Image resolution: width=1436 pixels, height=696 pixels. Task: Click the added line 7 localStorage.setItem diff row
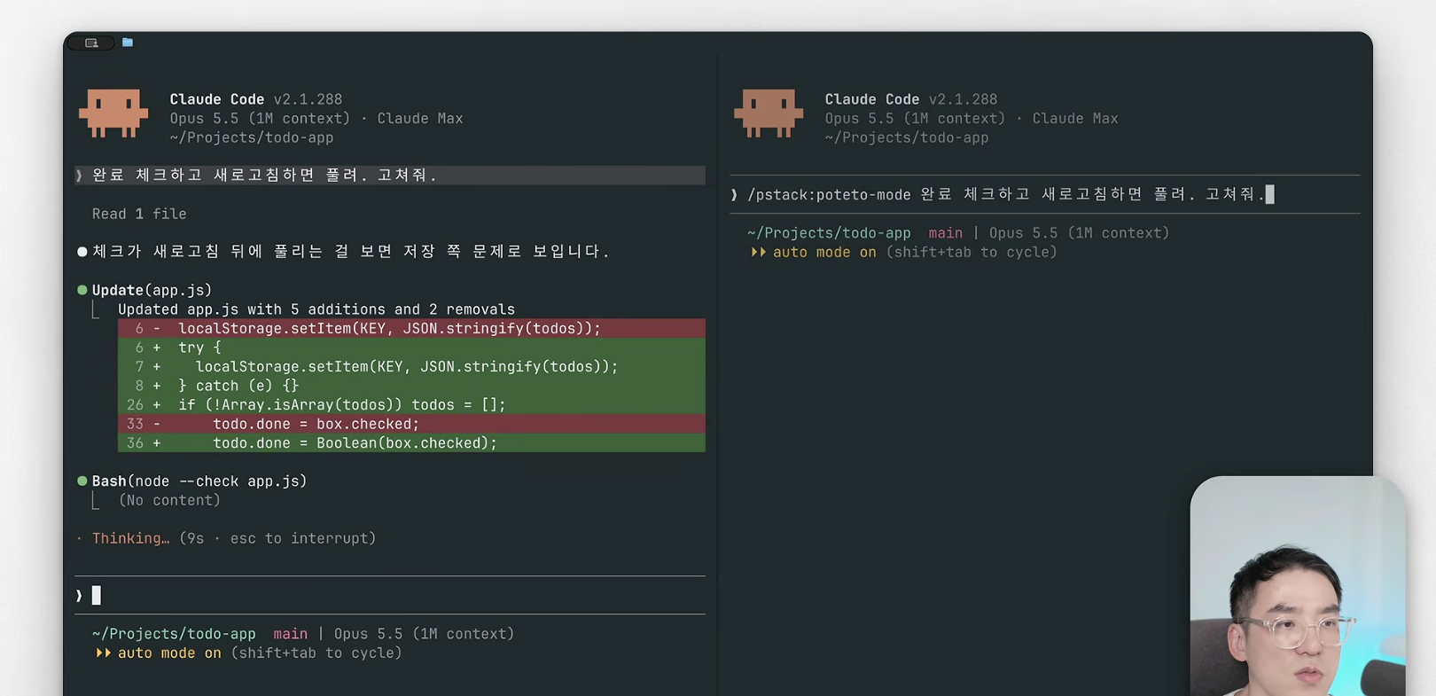point(411,366)
